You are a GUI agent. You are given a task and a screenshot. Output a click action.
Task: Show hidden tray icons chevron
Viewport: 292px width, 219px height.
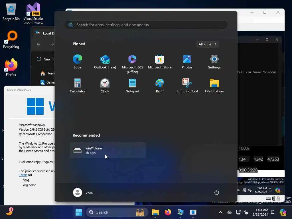point(220,212)
